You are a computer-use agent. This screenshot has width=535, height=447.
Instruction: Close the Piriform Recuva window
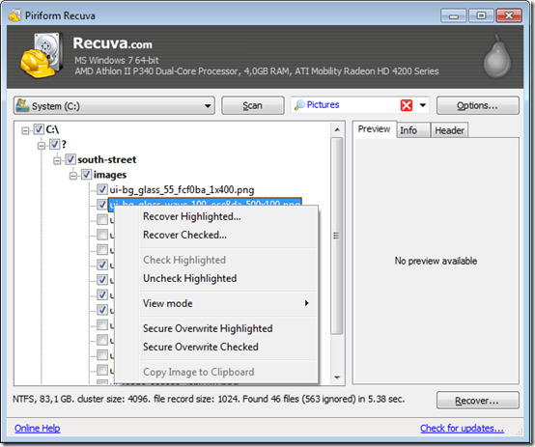click(509, 15)
